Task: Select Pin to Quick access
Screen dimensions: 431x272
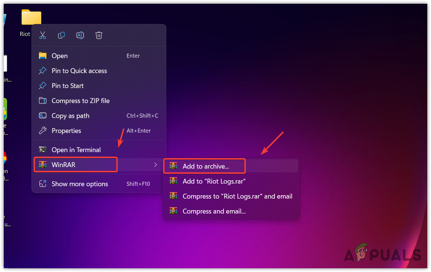Action: (x=79, y=70)
